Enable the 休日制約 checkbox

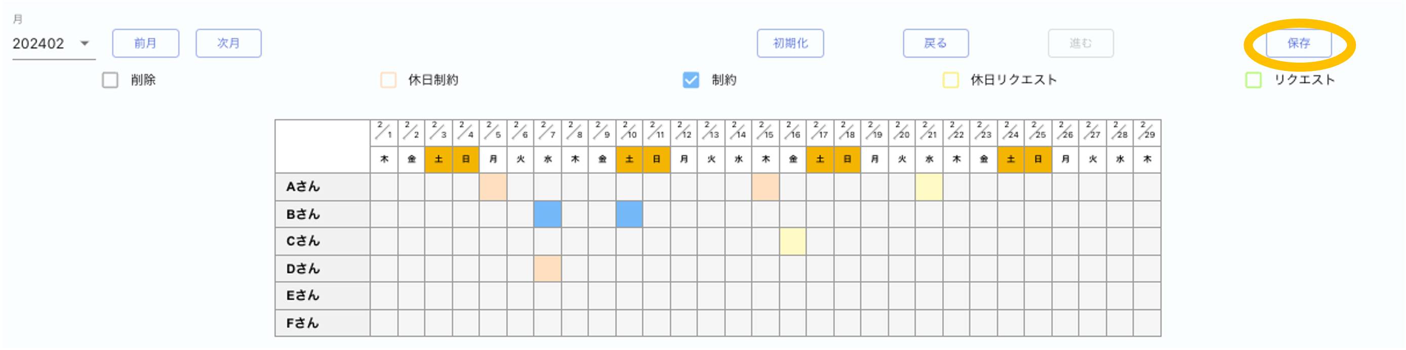point(388,80)
